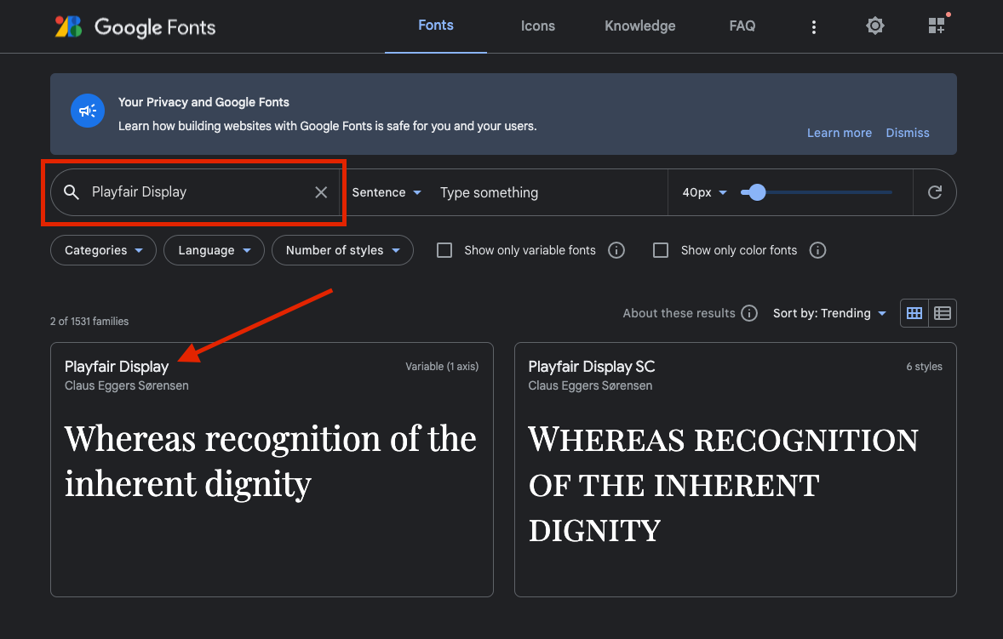Go to the Icons tab
Image resolution: width=1003 pixels, height=639 pixels.
point(538,26)
